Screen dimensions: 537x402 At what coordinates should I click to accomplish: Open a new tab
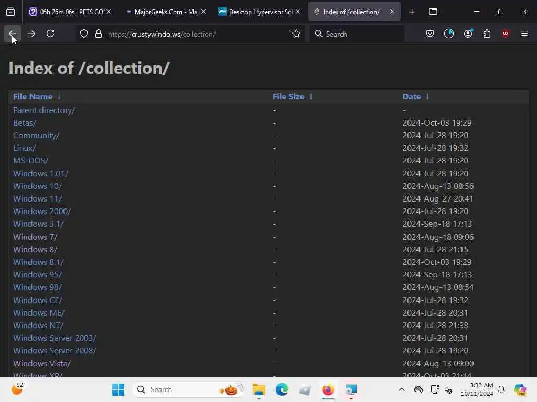point(412,12)
